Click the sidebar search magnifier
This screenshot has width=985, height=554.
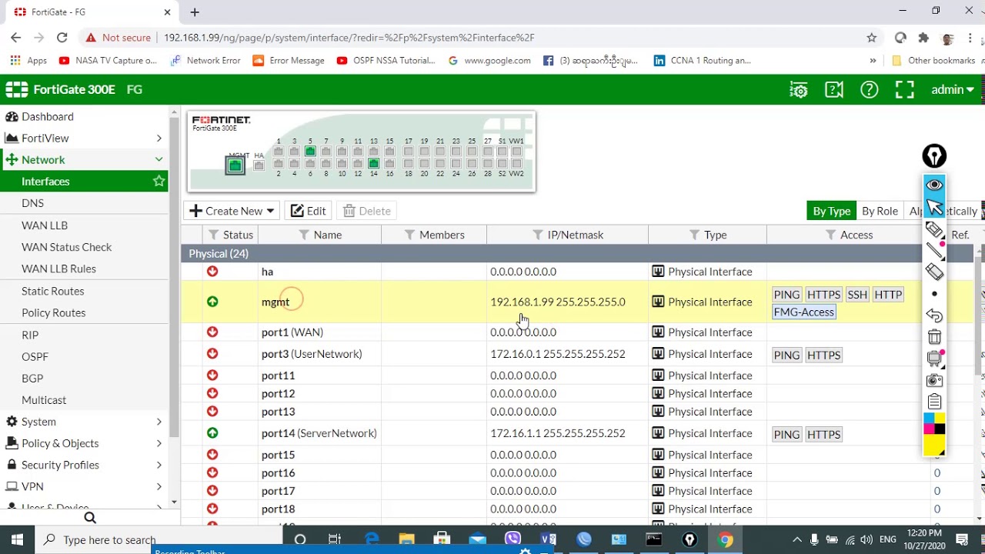90,518
